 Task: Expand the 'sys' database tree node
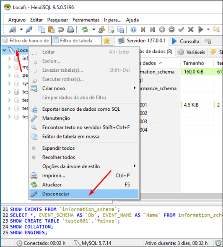pos(10,83)
